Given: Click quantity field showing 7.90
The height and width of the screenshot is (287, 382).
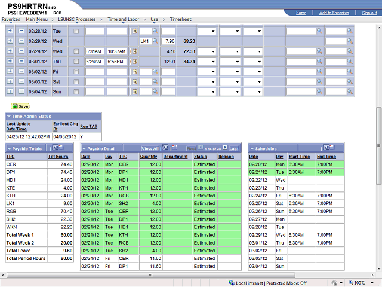Looking at the screenshot, I should (x=168, y=41).
